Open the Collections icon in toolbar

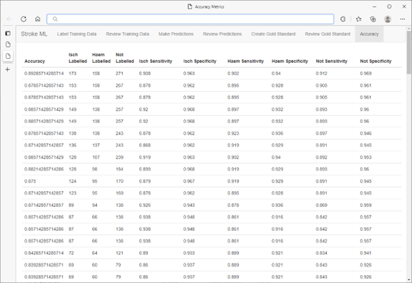(373, 19)
